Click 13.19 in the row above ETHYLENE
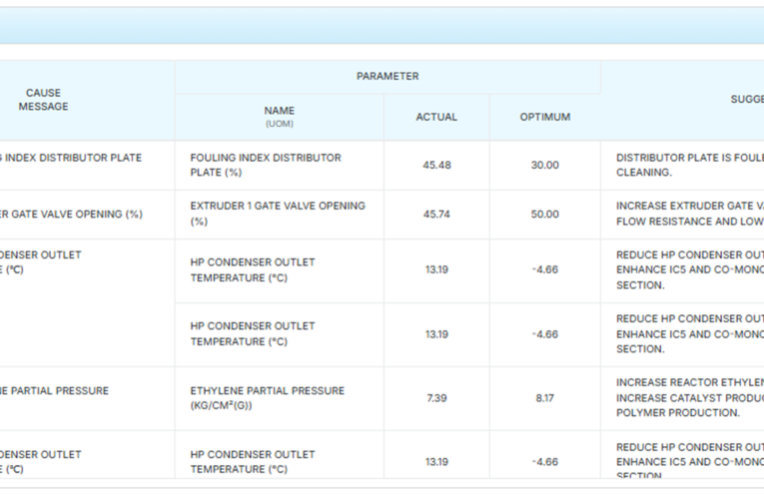The height and width of the screenshot is (494, 764). click(x=436, y=334)
